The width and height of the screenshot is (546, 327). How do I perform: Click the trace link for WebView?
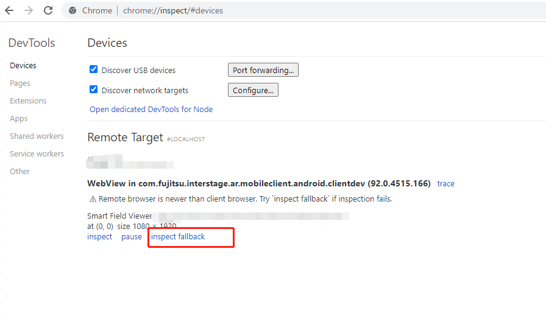[x=445, y=184]
